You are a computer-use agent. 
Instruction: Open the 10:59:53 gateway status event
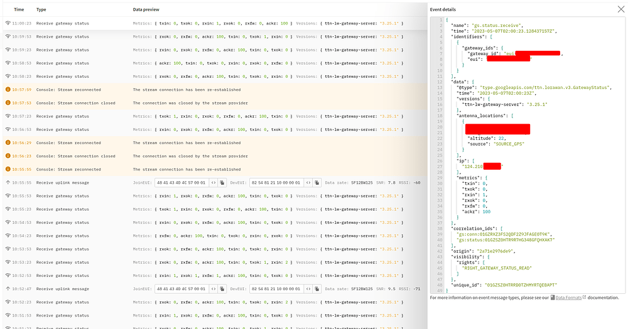(63, 36)
